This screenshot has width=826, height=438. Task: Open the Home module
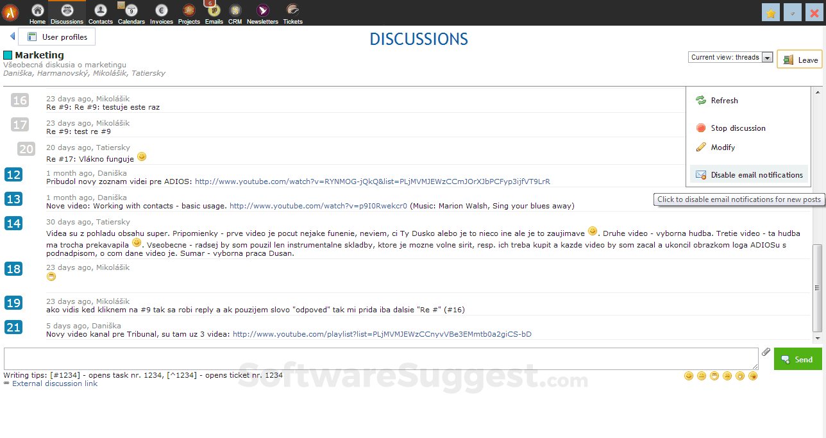point(37,13)
